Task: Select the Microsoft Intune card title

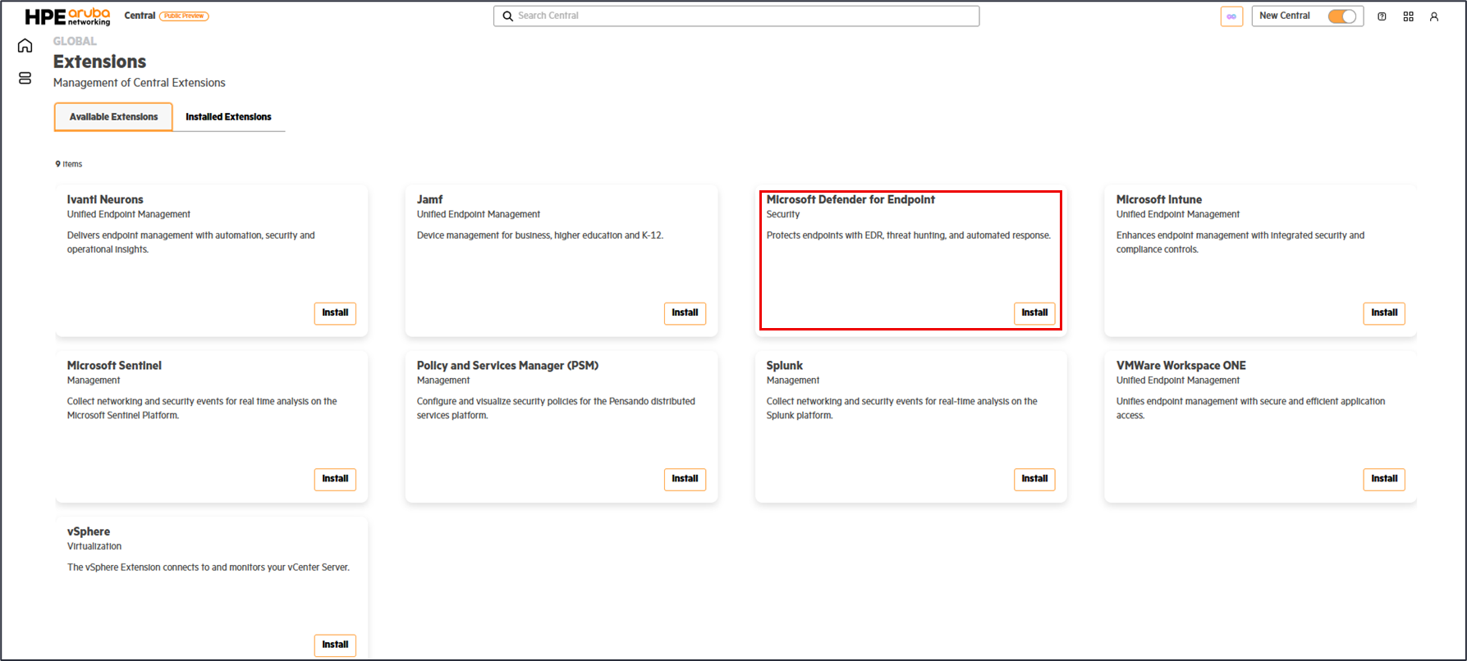Action: click(x=1159, y=199)
